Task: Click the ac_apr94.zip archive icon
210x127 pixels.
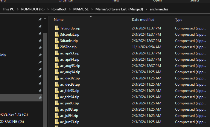Action: coord(57,59)
